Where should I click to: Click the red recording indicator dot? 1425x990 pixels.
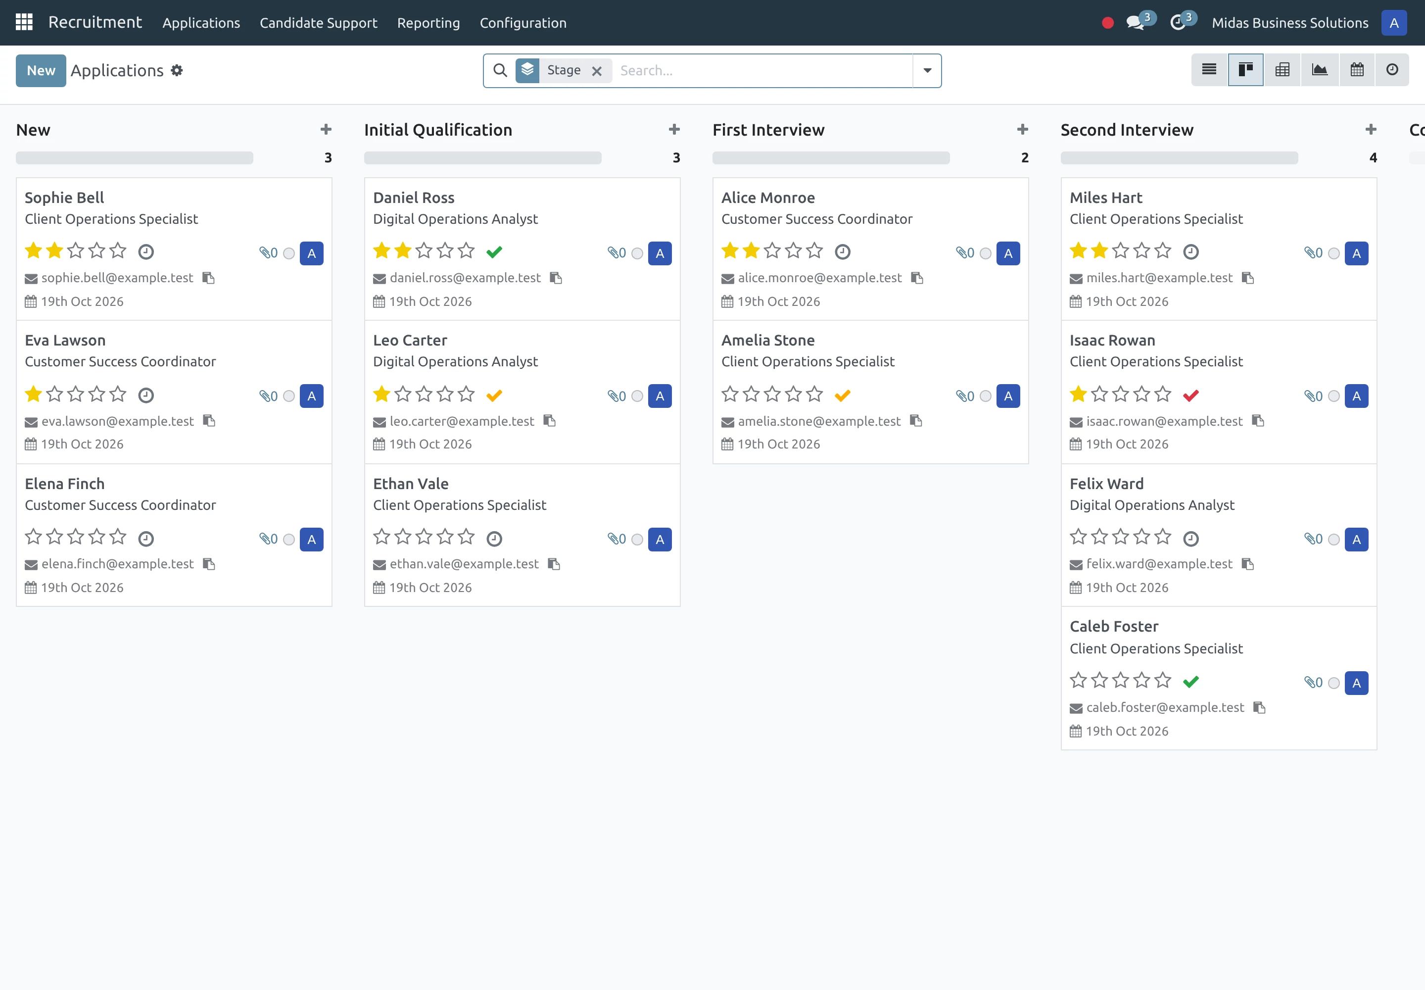[x=1107, y=23]
